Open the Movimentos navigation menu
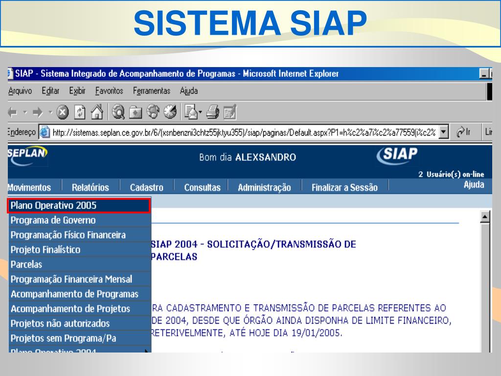 pyautogui.click(x=29, y=188)
